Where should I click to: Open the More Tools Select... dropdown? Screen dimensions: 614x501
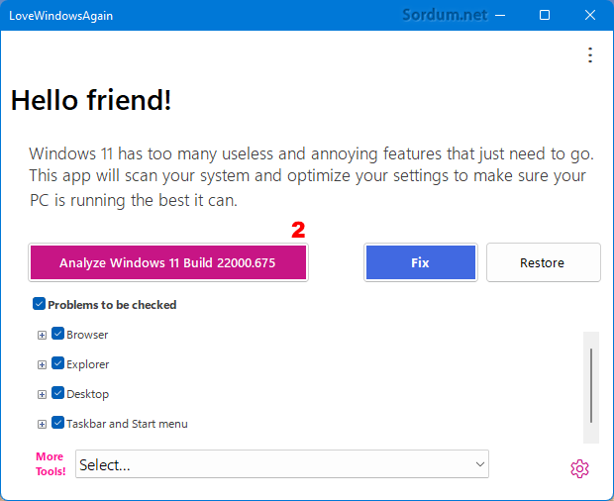click(x=282, y=464)
